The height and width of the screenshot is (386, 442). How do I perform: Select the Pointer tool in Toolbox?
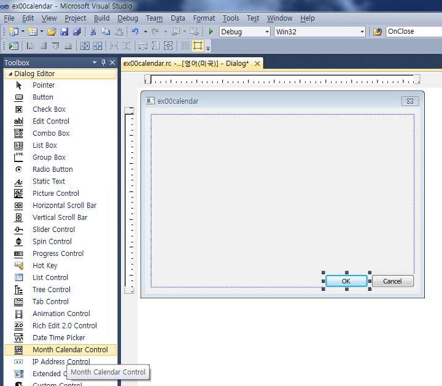coord(60,85)
